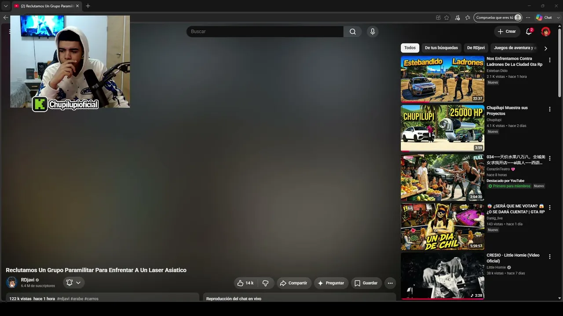Open the CRE$IO Little Homie video thumbnail

442,276
